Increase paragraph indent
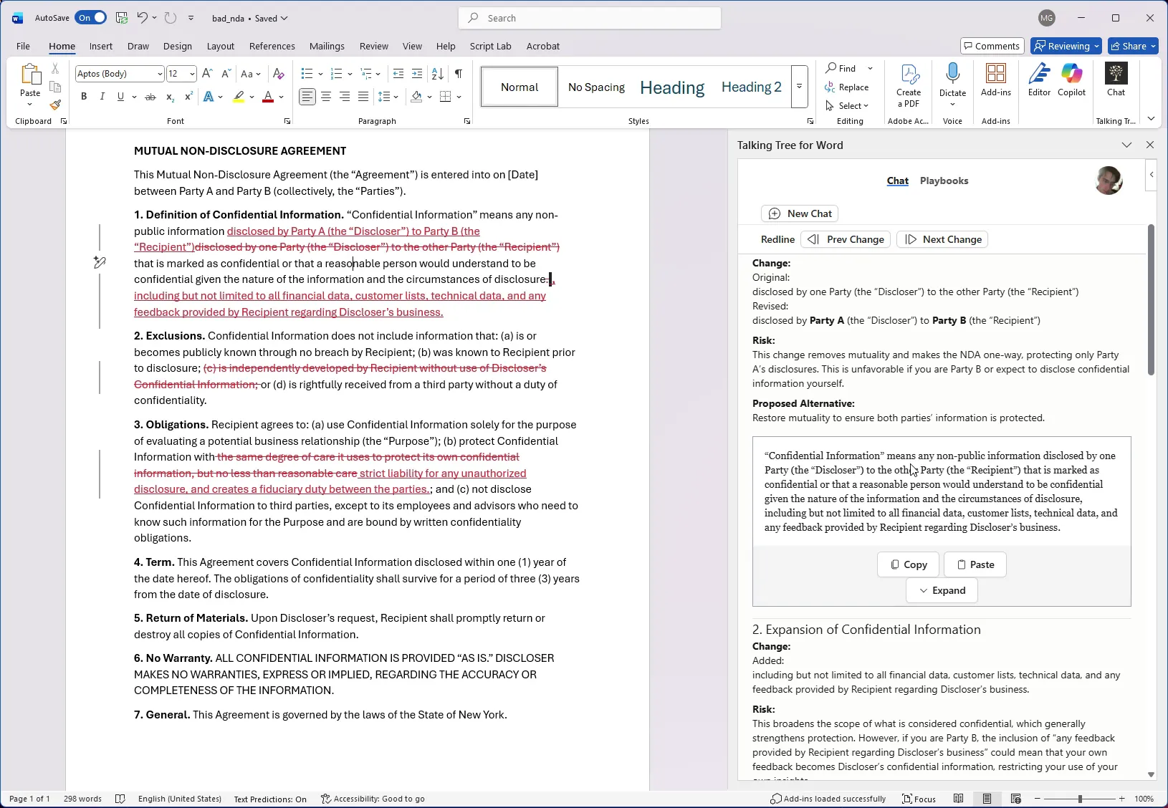 point(417,74)
